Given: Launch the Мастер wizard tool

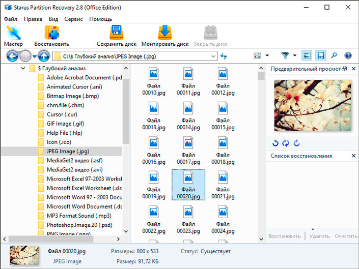Looking at the screenshot, I should pos(13,36).
